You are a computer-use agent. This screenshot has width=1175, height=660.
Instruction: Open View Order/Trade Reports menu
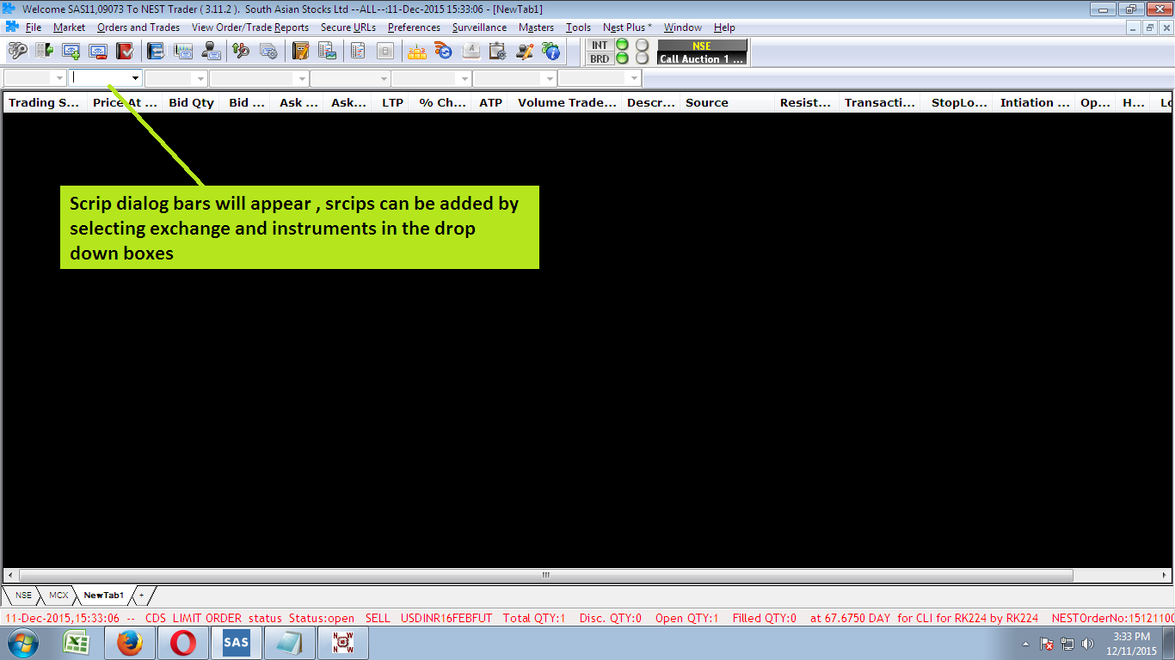click(250, 27)
